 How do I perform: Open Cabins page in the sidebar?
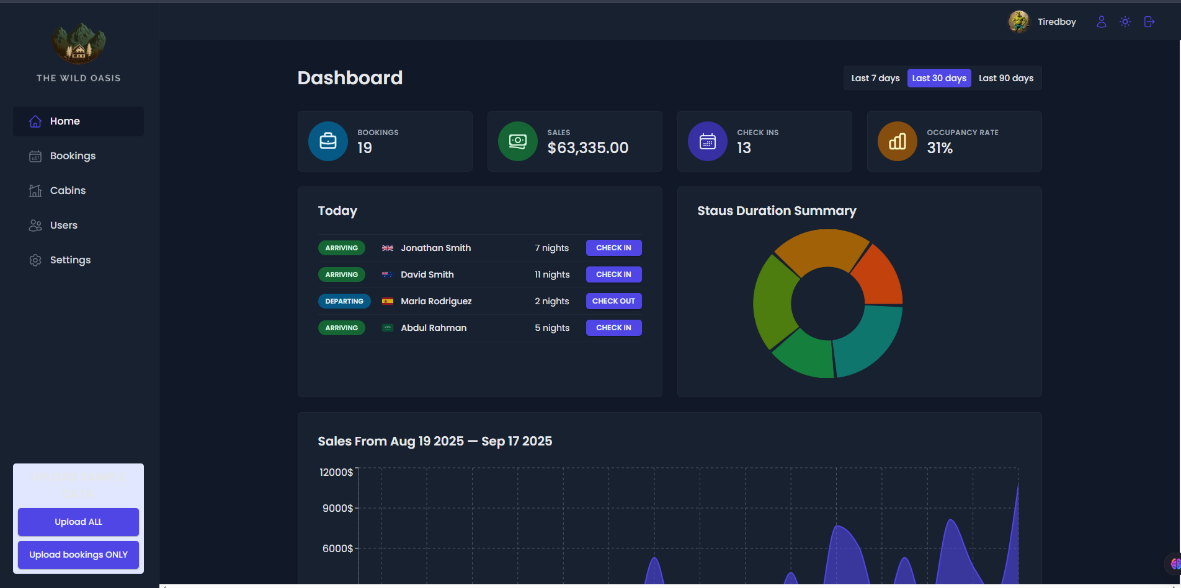tap(68, 191)
